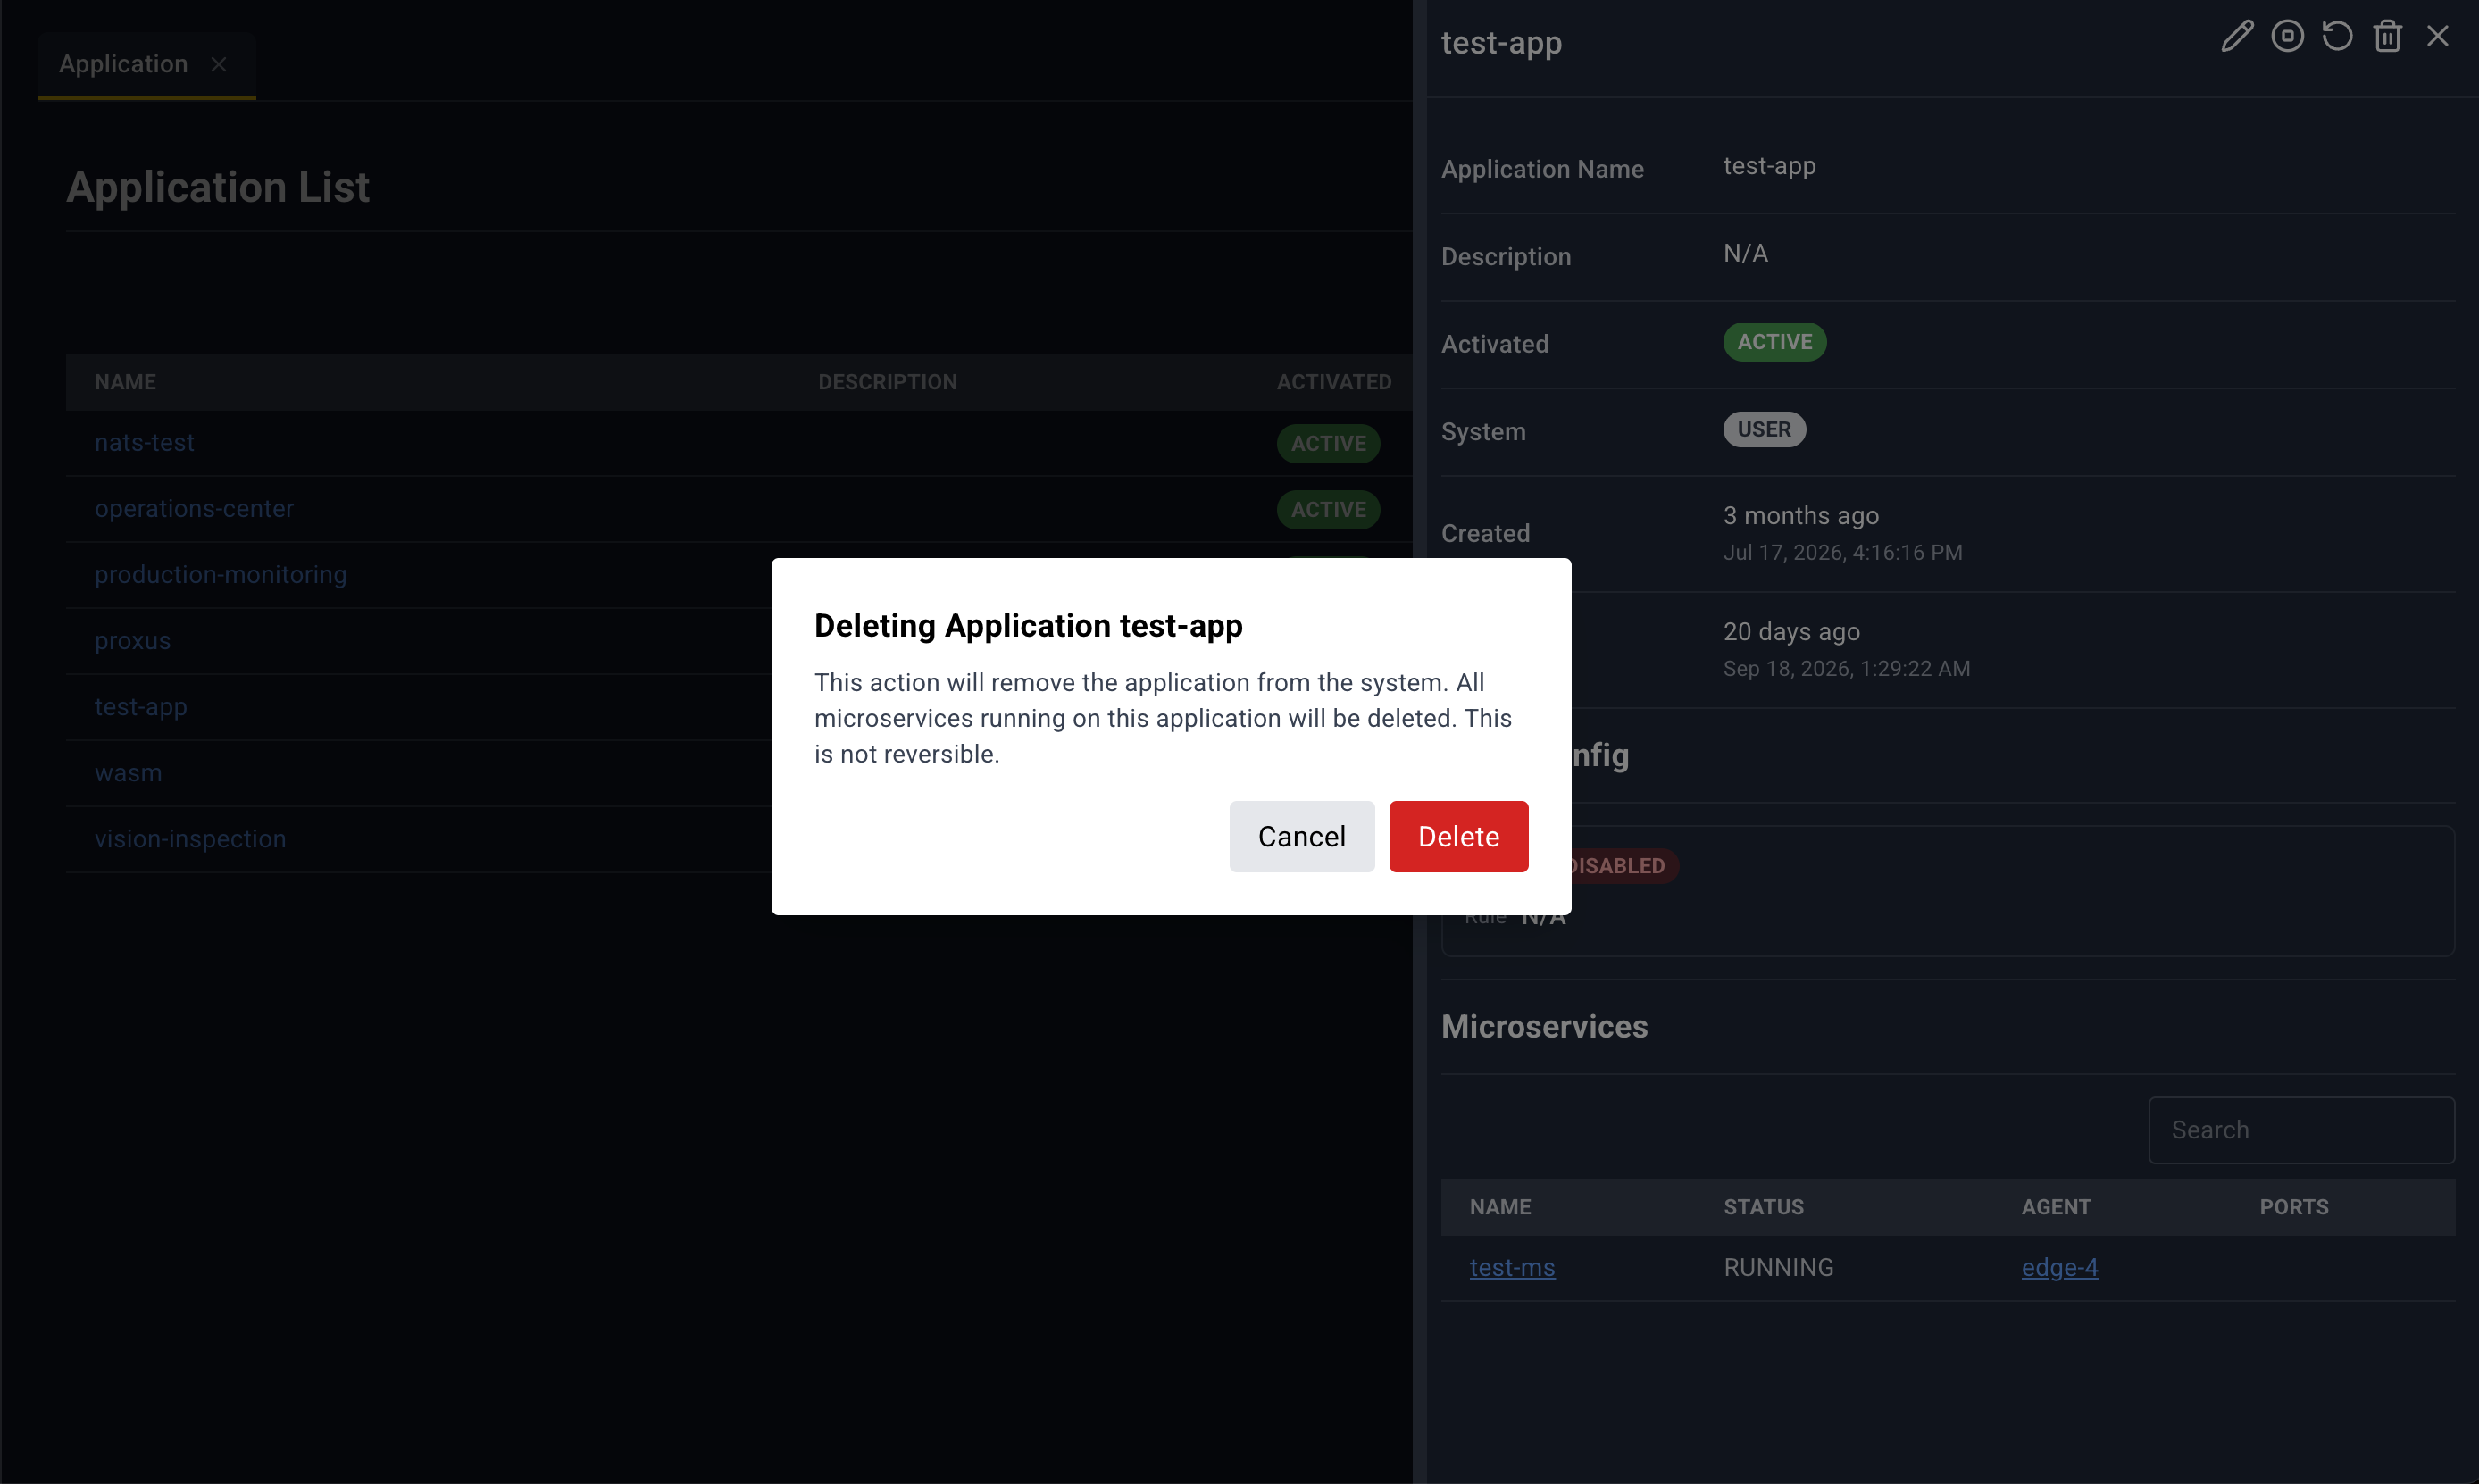Viewport: 2479px width, 1484px height.
Task: Click the '3 months ago' created value
Action: [1800, 516]
